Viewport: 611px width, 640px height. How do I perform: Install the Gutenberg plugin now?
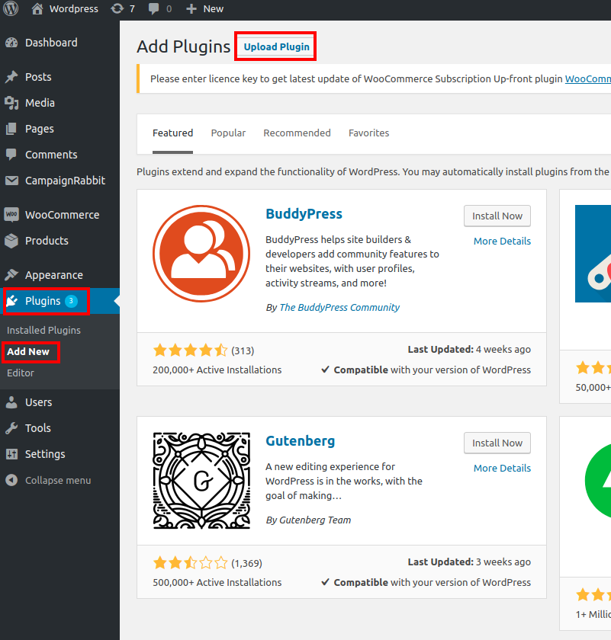[x=497, y=443]
